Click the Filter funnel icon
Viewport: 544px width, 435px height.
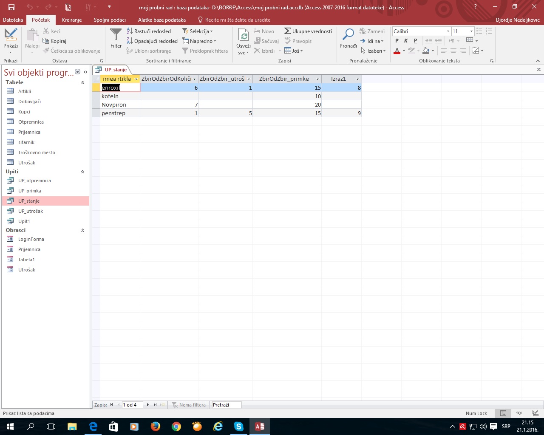pyautogui.click(x=116, y=35)
